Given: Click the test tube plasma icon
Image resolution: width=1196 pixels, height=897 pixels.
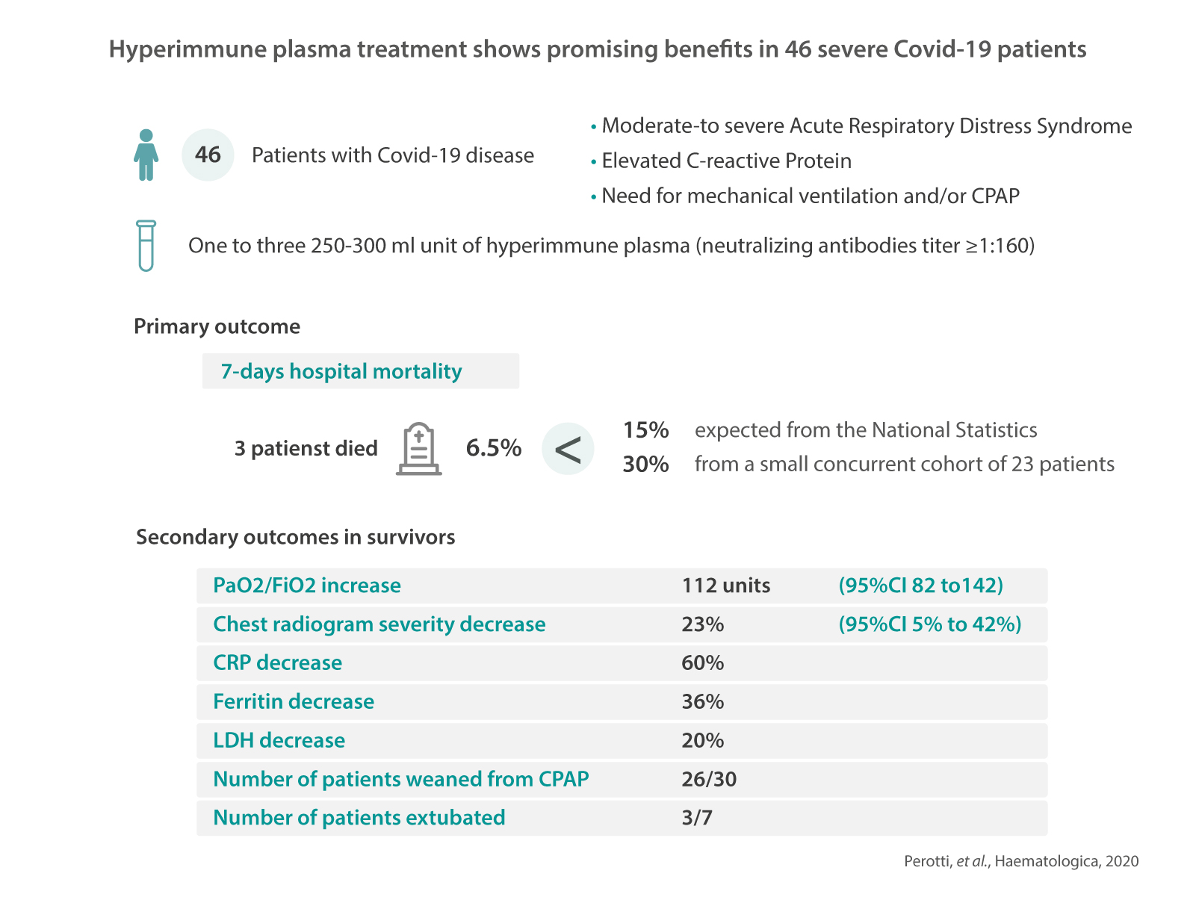Looking at the screenshot, I should pos(146,246).
